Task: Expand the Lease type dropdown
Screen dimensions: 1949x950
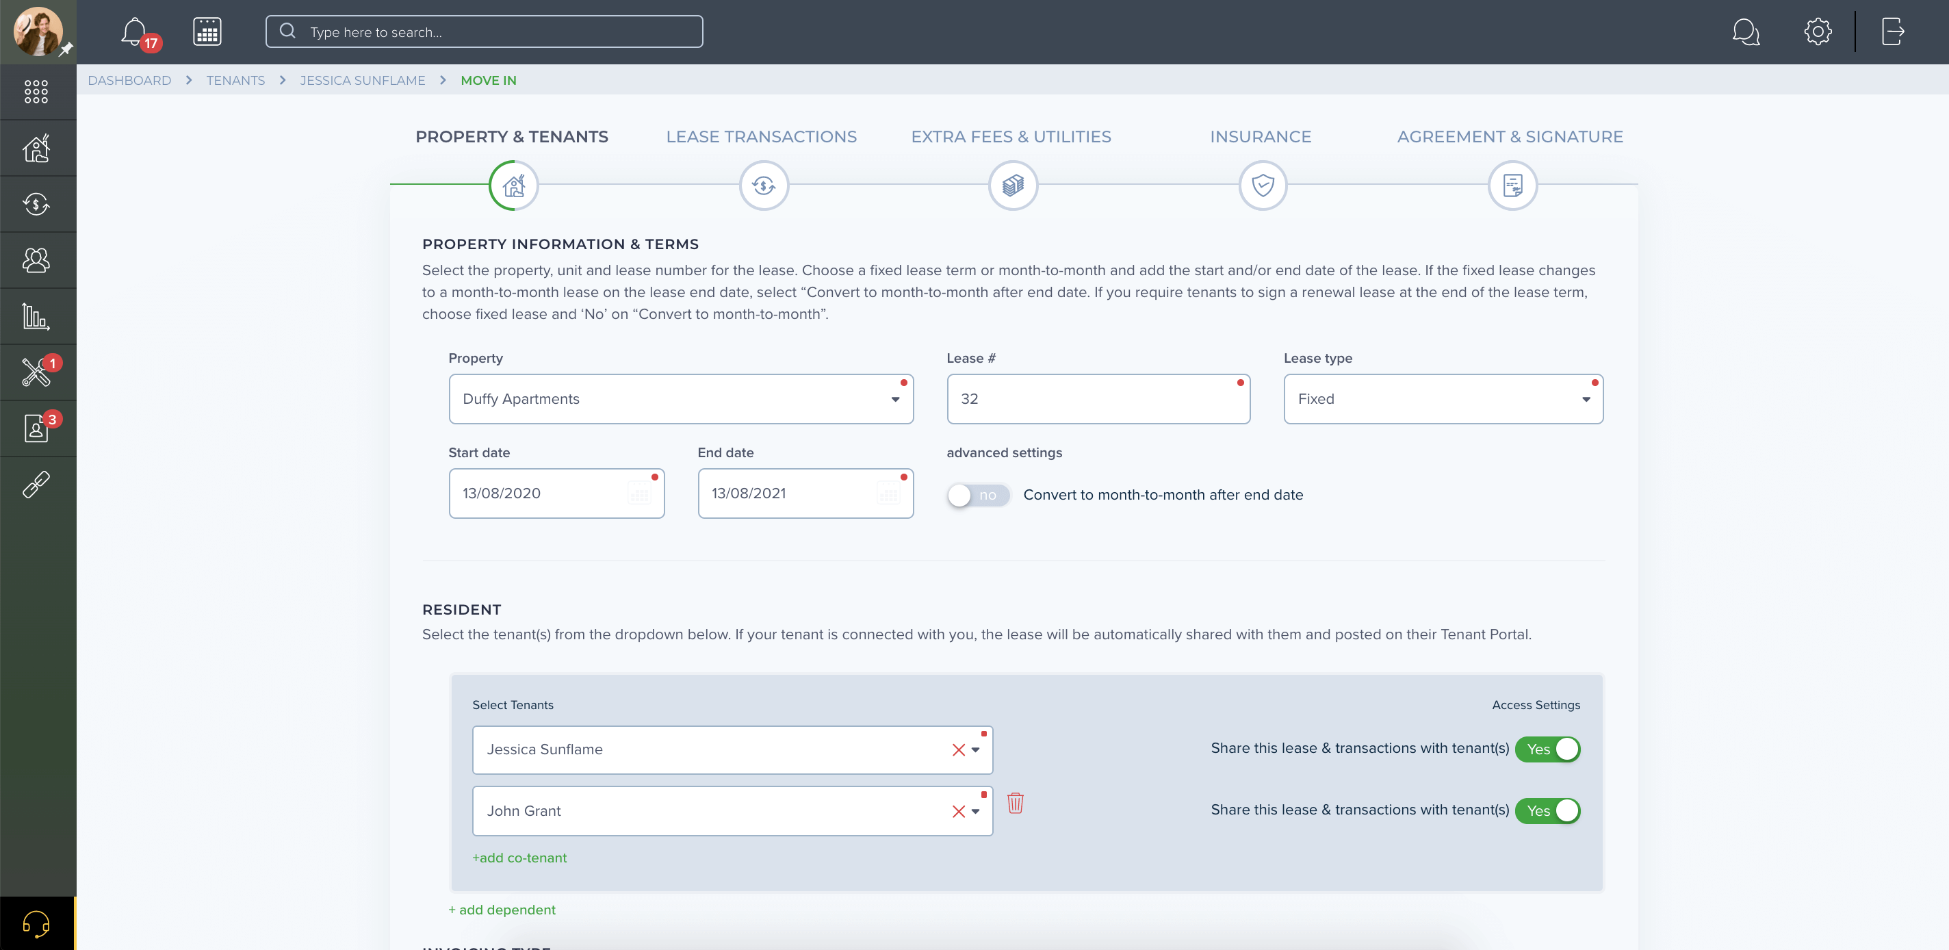Action: (x=1586, y=400)
